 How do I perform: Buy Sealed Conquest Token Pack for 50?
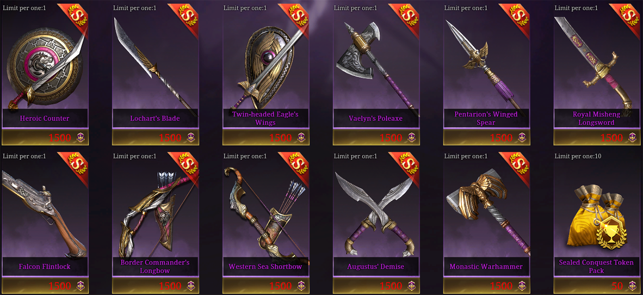597,286
